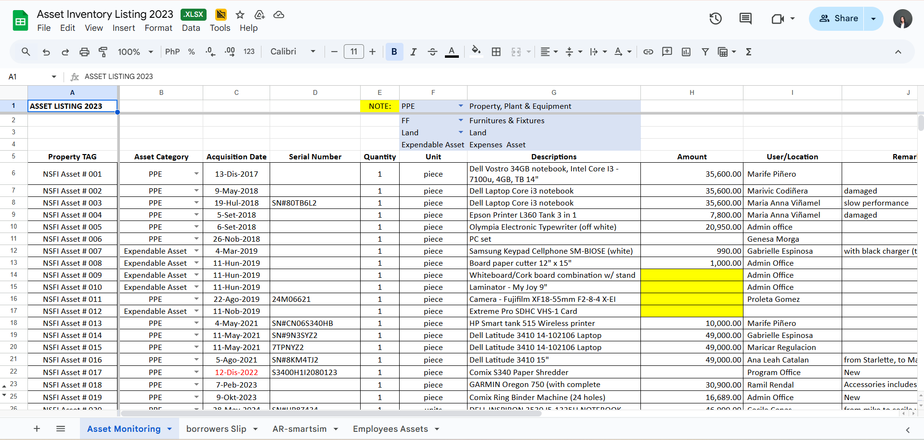924x440 pixels.
Task: Click the font size input field
Action: pos(353,52)
